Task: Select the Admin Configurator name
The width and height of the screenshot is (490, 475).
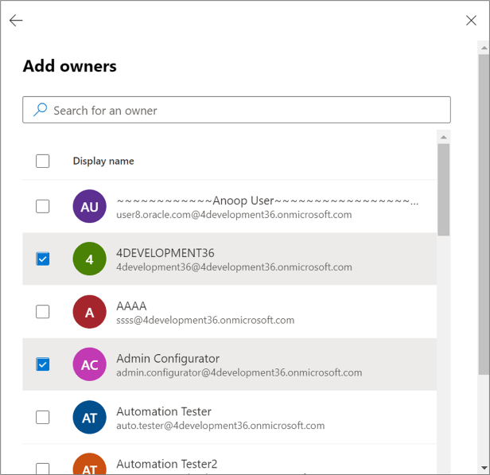Action: click(168, 358)
